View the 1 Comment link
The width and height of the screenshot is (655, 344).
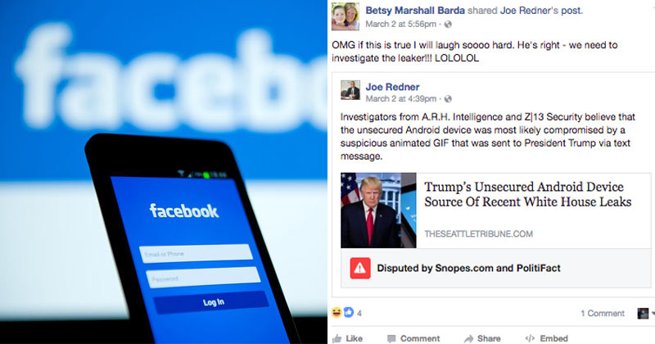coord(603,314)
